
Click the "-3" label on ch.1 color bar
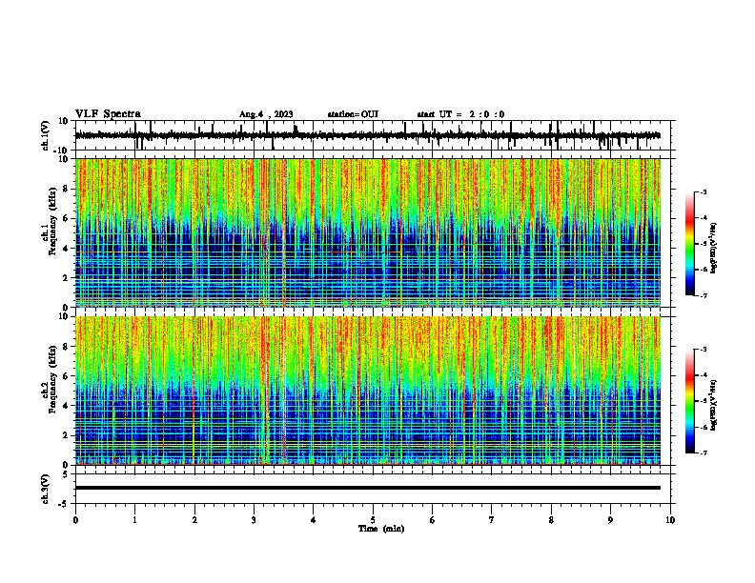coord(703,191)
